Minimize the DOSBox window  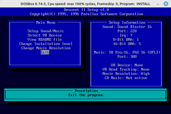(158, 4)
